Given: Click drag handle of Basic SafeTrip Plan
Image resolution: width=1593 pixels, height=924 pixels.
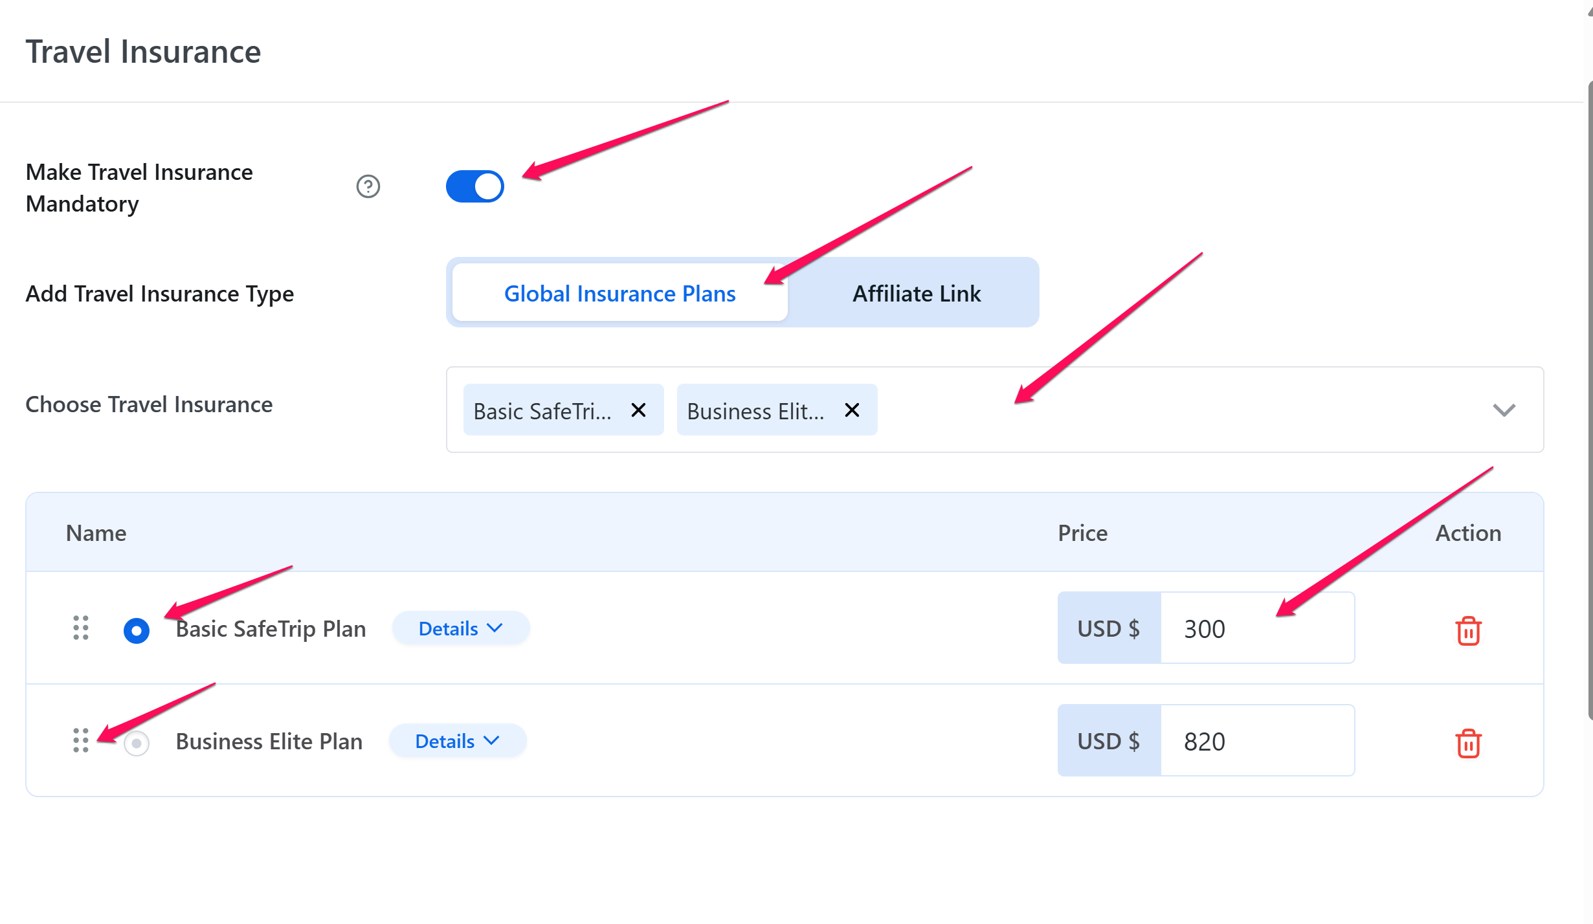Looking at the screenshot, I should (x=81, y=628).
